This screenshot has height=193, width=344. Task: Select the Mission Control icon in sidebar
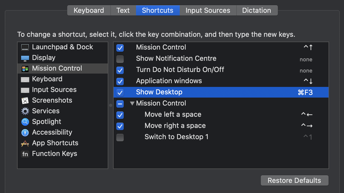[x=25, y=68]
